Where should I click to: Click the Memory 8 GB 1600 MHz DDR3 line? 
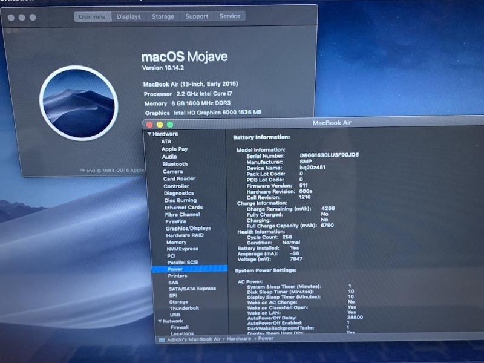point(188,103)
